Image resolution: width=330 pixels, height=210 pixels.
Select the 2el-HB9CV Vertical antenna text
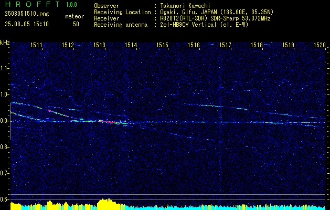point(204,25)
